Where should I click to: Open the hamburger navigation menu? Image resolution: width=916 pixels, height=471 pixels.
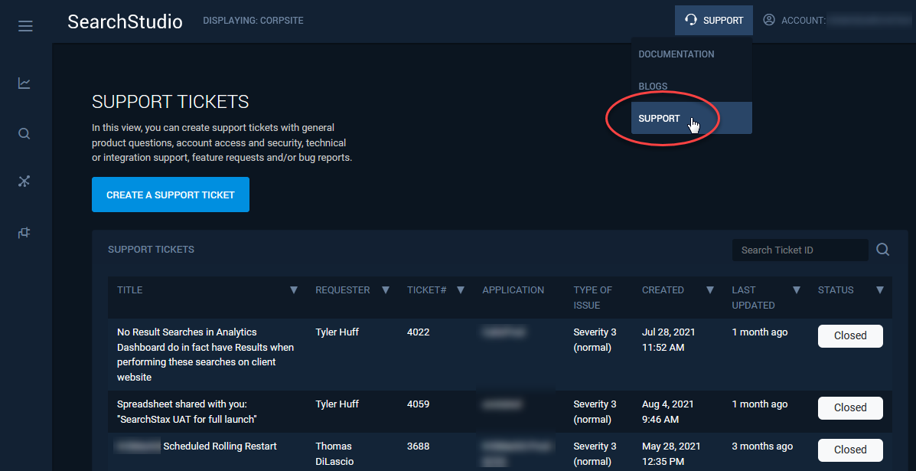[25, 25]
